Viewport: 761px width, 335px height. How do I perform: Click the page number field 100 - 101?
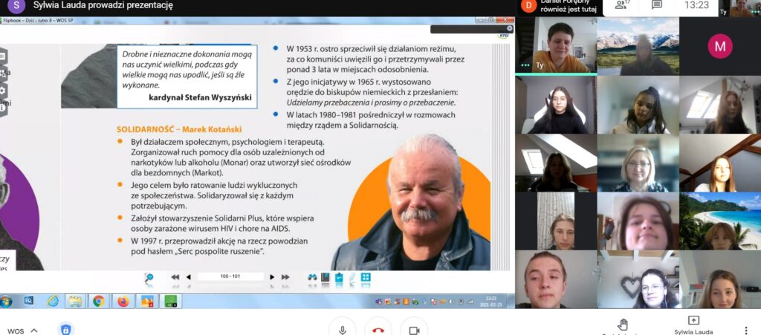[230, 276]
